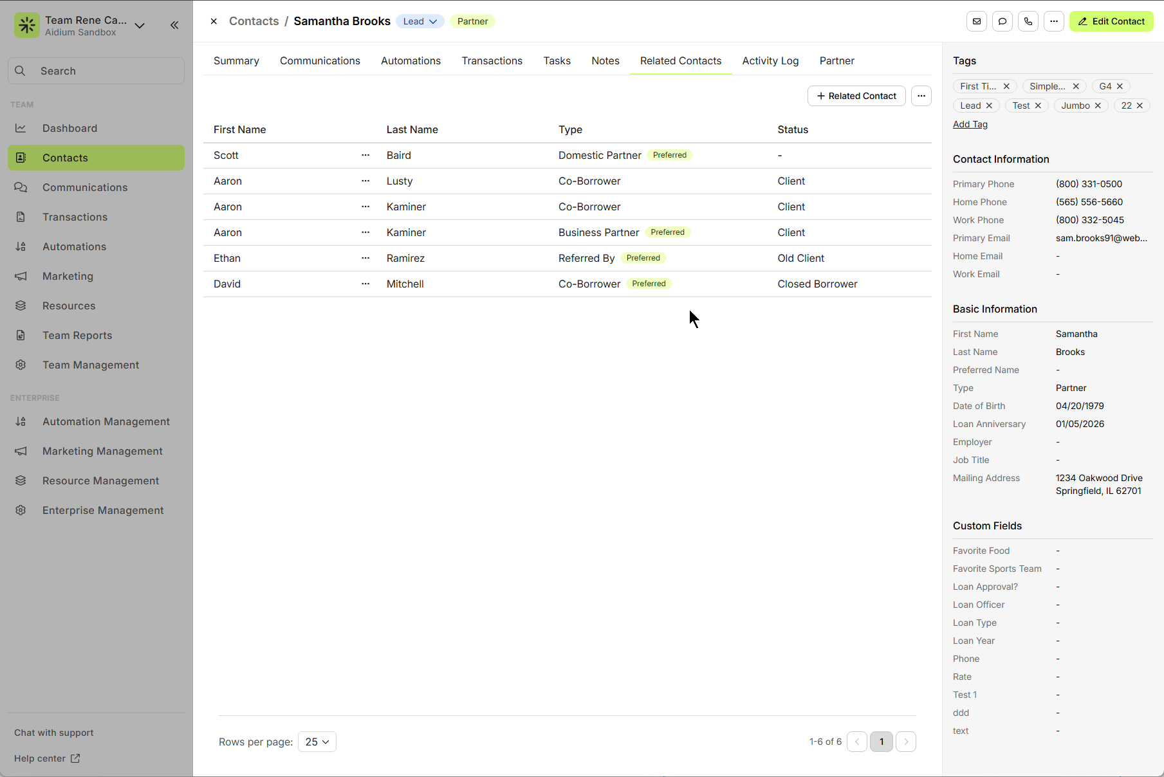1164x777 pixels.
Task: Collapse the sidebar with double-chevron icon
Action: point(174,25)
